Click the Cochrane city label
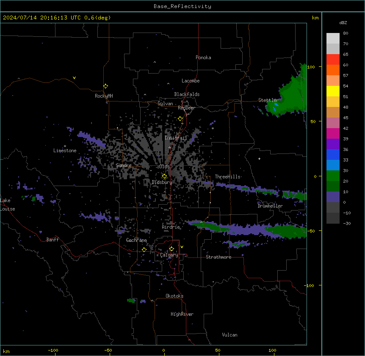This screenshot has width=365, height=356. (x=136, y=240)
